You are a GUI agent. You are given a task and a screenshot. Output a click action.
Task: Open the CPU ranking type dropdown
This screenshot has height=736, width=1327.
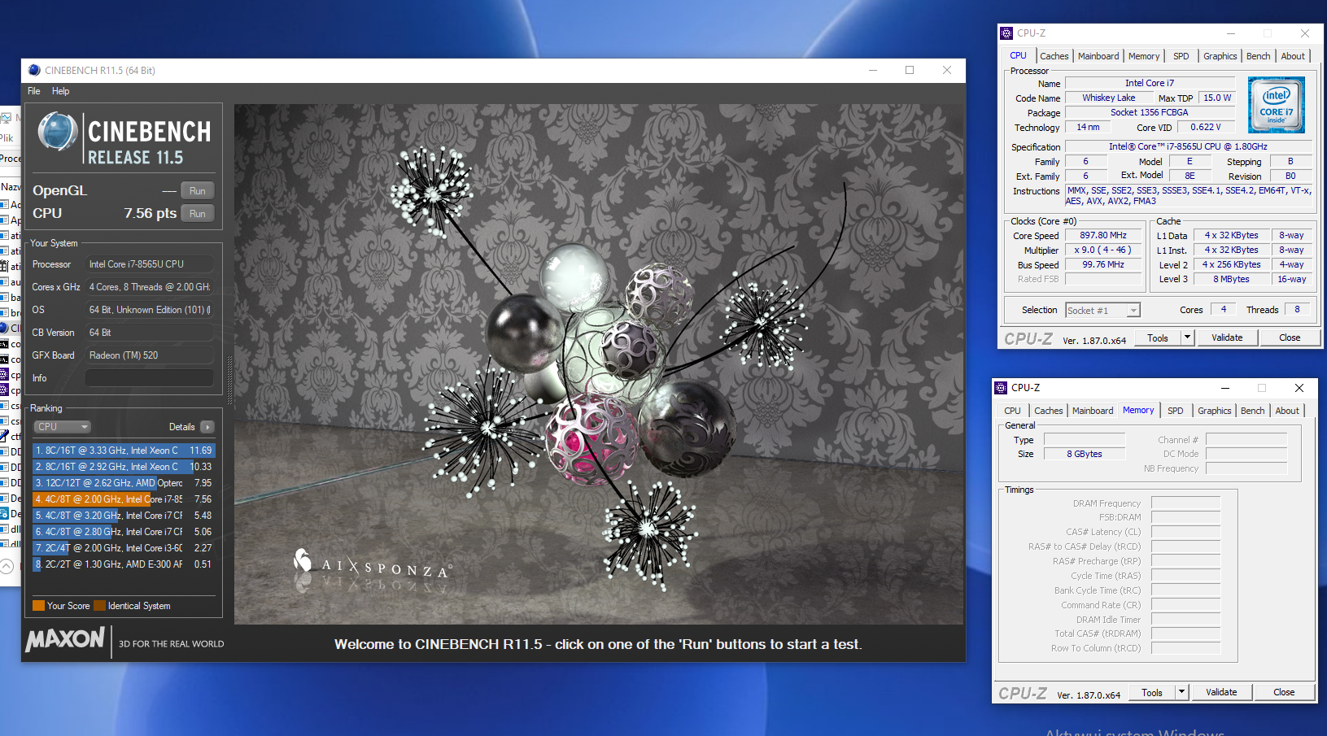coord(62,427)
